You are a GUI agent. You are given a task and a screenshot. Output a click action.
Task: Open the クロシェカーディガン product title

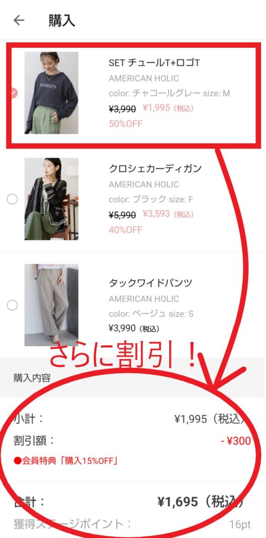[x=155, y=169]
